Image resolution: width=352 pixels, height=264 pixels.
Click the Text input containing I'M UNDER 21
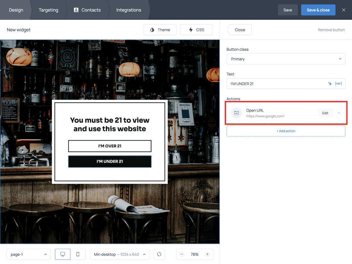(x=276, y=83)
